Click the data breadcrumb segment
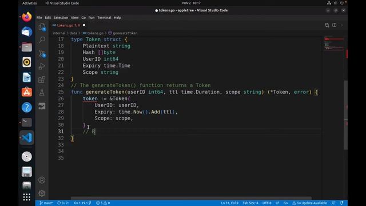Screen dimensions: 366x206 click(73, 33)
